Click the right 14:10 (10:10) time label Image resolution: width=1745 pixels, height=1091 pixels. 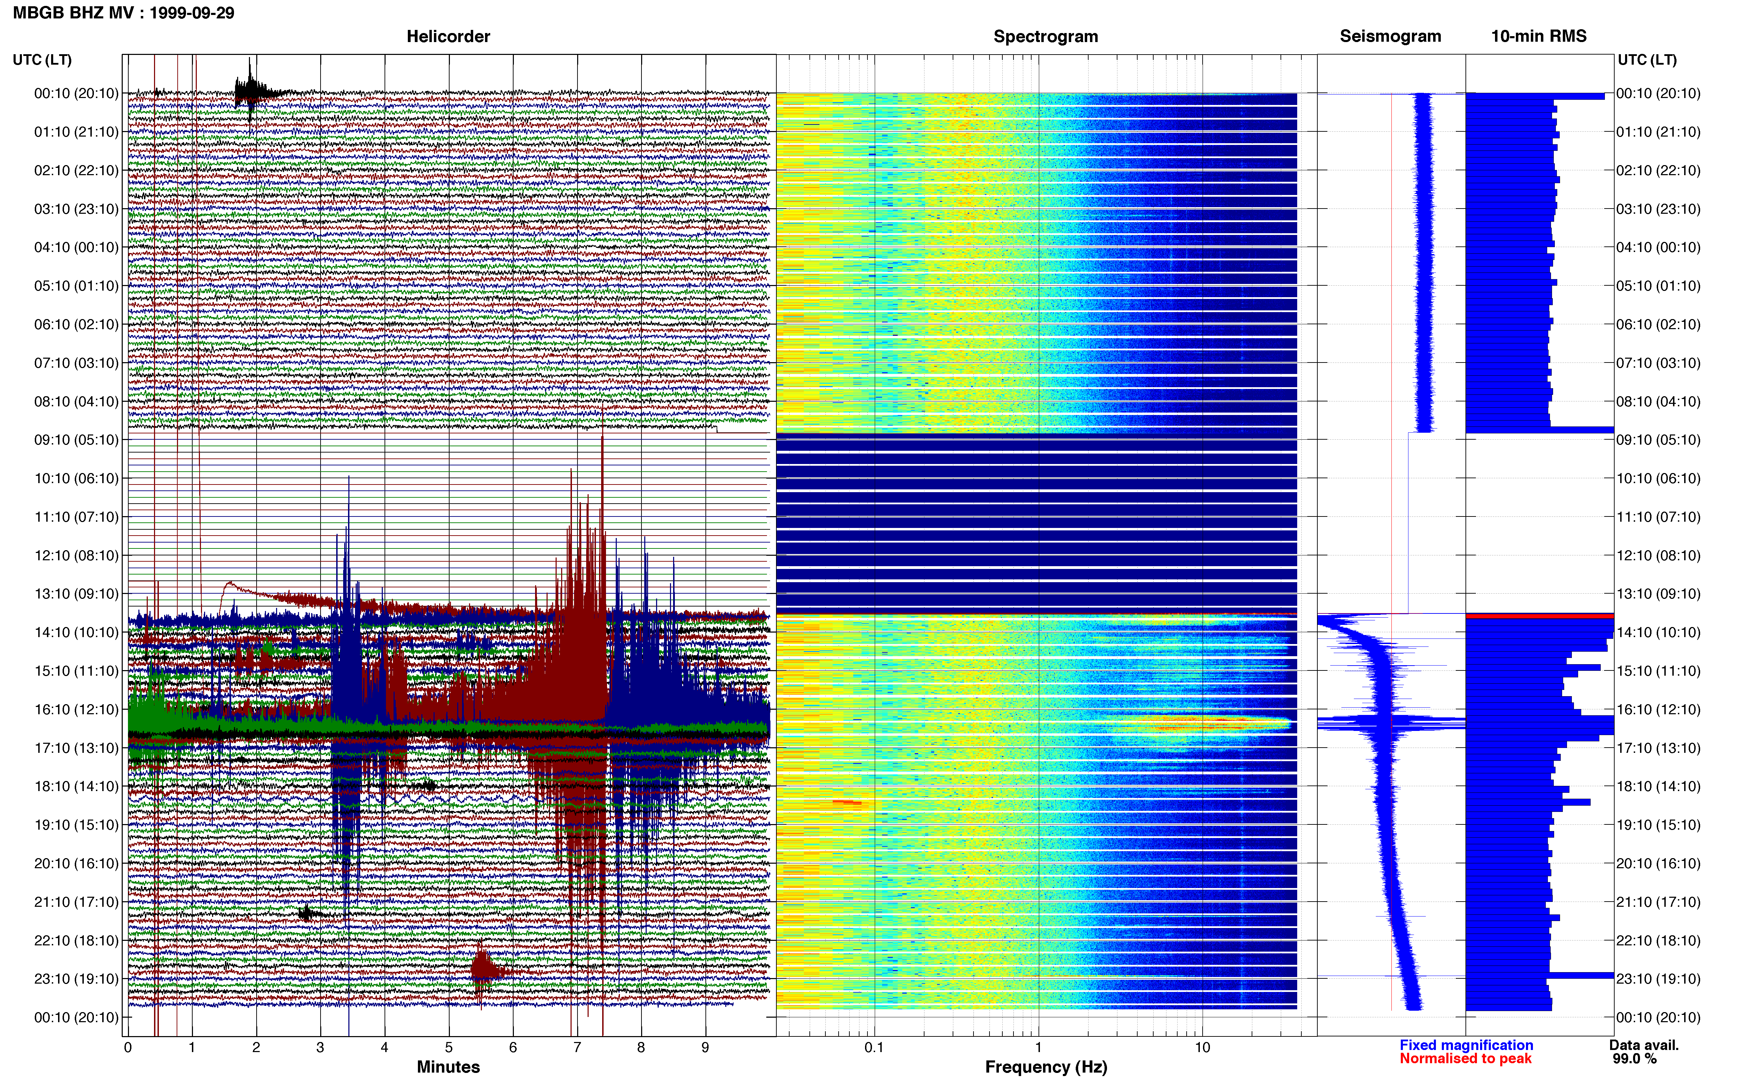coord(1658,632)
